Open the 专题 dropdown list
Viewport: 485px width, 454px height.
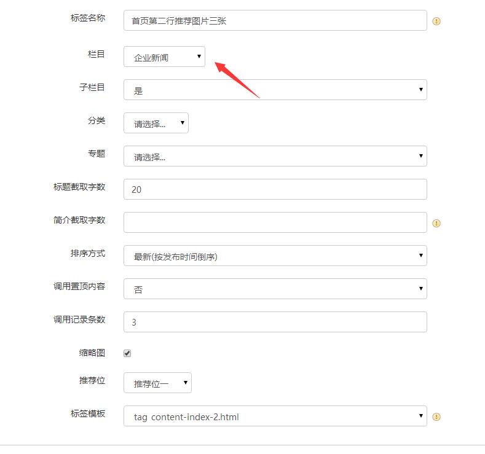pyautogui.click(x=275, y=156)
